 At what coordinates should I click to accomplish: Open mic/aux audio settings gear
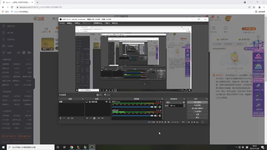coord(160,107)
